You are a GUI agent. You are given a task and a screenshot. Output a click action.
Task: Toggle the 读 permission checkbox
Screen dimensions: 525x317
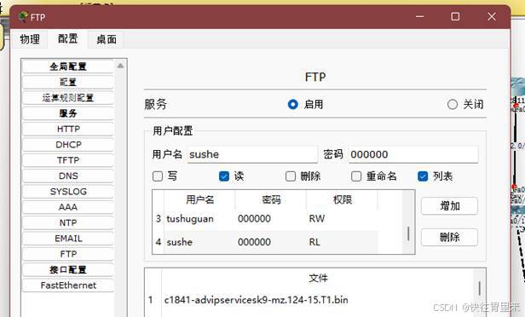tap(224, 176)
